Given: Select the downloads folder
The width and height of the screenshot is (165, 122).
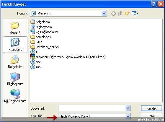Looking at the screenshot, I should click(41, 37).
